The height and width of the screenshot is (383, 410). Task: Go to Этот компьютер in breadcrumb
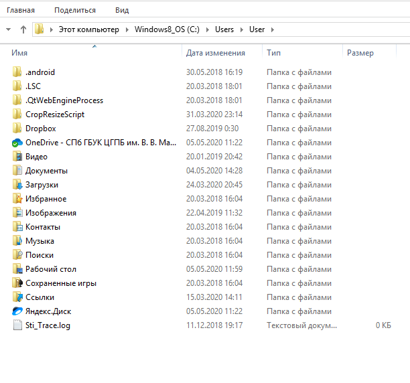[89, 29]
